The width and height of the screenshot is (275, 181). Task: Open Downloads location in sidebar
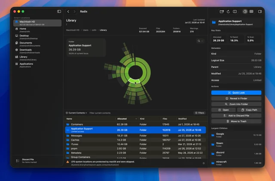(x=37, y=51)
